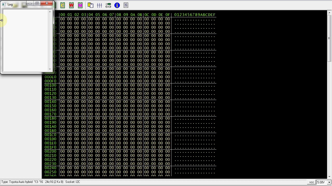This screenshot has width=332, height=186.
Task: Click column header 04
Action: point(91,15)
